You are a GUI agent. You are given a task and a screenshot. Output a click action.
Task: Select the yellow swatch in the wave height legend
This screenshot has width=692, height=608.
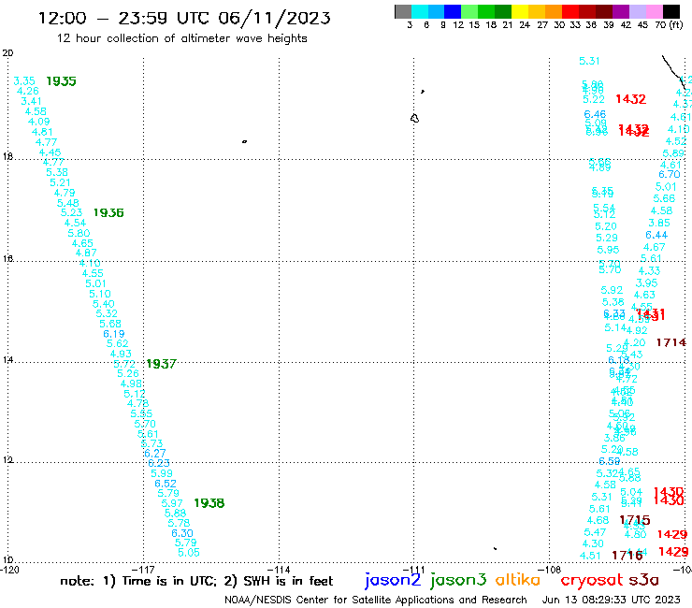tap(519, 11)
